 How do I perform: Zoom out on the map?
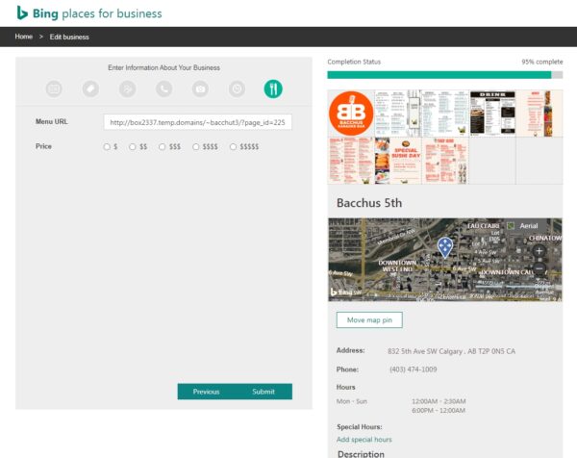click(x=539, y=268)
